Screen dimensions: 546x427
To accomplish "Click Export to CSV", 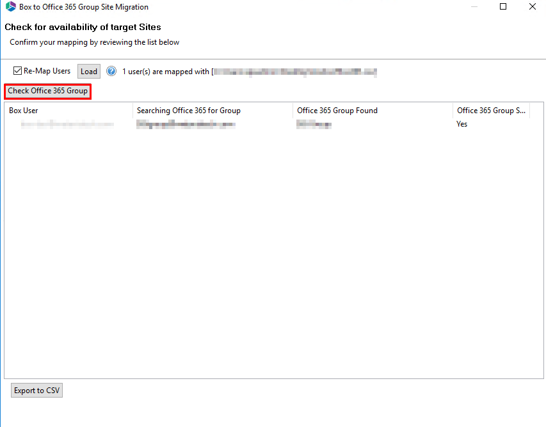I will [36, 390].
